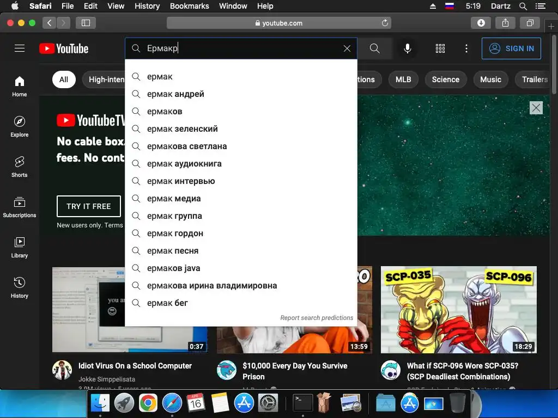Open the Bookmarks menu
The width and height of the screenshot is (558, 418).
coord(189,6)
